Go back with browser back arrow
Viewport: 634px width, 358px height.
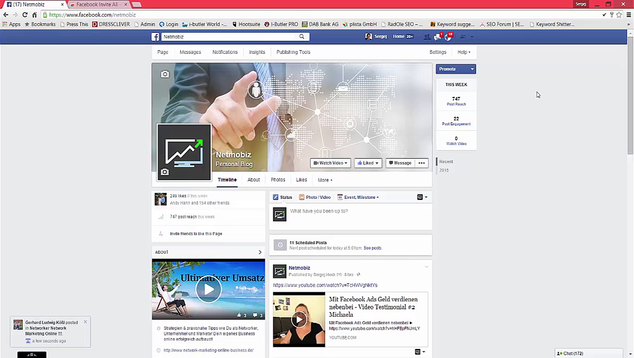pos(6,15)
